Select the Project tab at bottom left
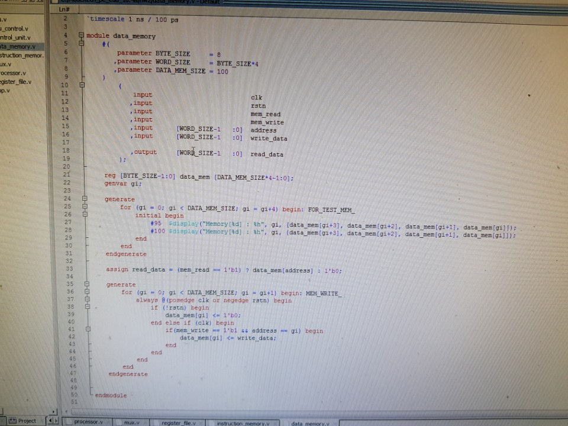 pyautogui.click(x=25, y=421)
